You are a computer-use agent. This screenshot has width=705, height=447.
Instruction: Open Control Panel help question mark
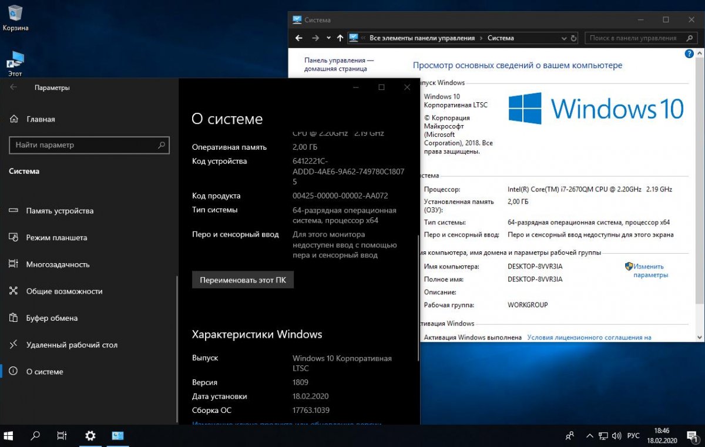[690, 53]
